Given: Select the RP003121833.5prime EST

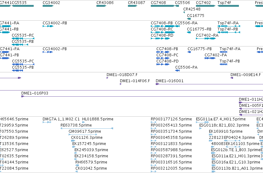Looking at the screenshot, I should click(x=154, y=147).
